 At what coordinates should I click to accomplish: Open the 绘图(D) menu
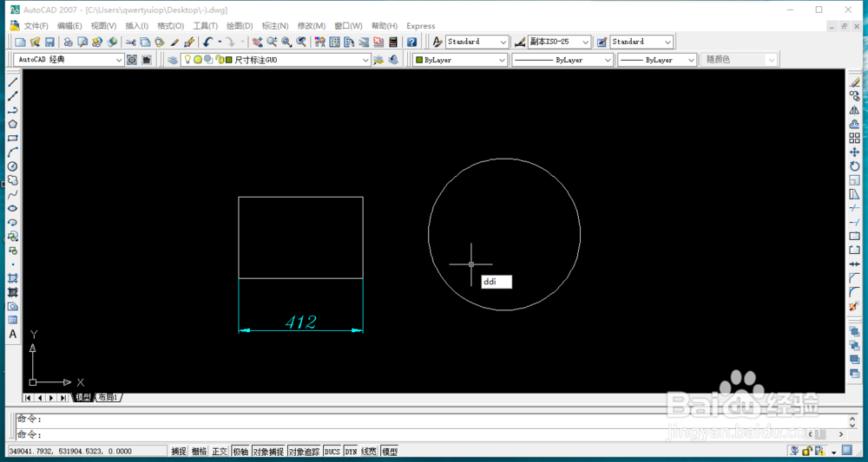pyautogui.click(x=240, y=26)
